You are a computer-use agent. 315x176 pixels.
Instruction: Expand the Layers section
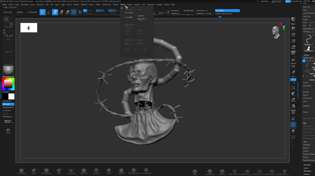pos(306,168)
